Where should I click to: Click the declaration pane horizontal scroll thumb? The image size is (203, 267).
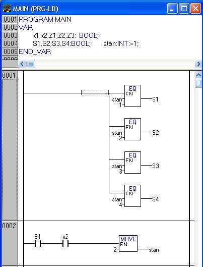[x=31, y=64]
